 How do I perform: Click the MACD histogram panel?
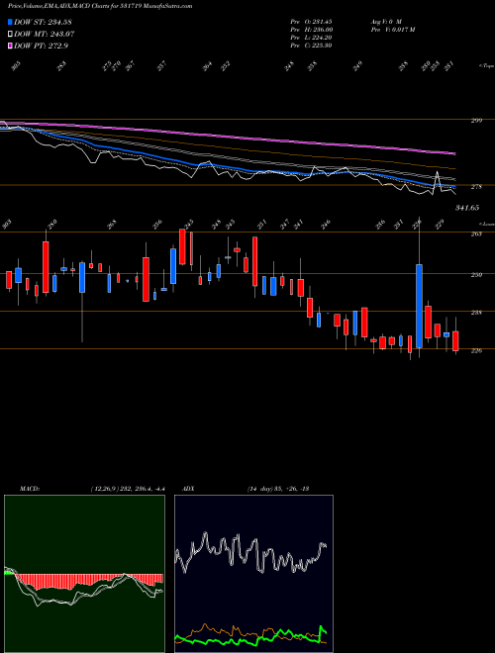84,574
